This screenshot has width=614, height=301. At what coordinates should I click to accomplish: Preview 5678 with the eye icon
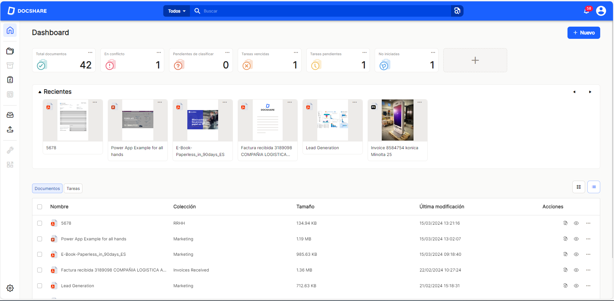pos(576,223)
